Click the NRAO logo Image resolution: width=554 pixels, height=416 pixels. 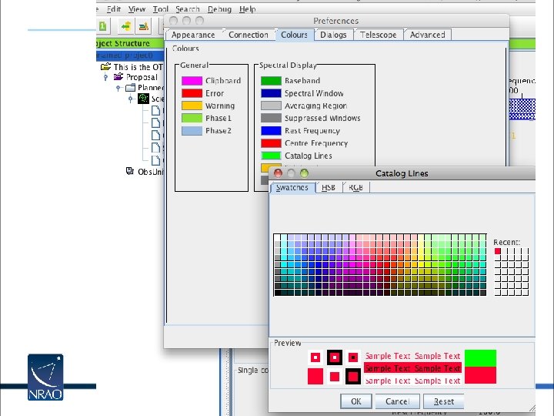(45, 377)
